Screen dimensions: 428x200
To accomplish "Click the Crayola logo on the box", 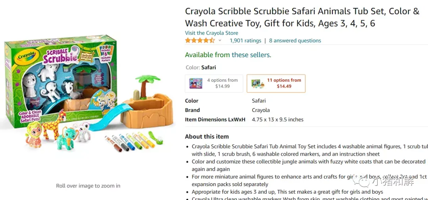I will point(27,56).
